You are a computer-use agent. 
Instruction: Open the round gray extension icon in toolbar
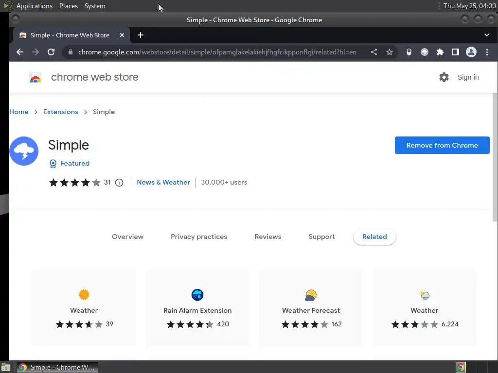(x=424, y=52)
